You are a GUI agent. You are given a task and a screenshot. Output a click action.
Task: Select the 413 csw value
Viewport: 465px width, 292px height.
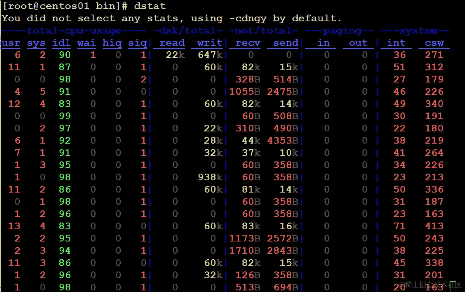tap(434, 226)
